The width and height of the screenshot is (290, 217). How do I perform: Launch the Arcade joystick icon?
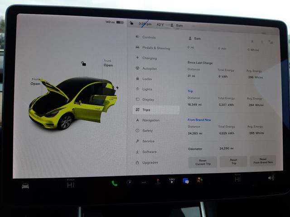[x=158, y=181]
